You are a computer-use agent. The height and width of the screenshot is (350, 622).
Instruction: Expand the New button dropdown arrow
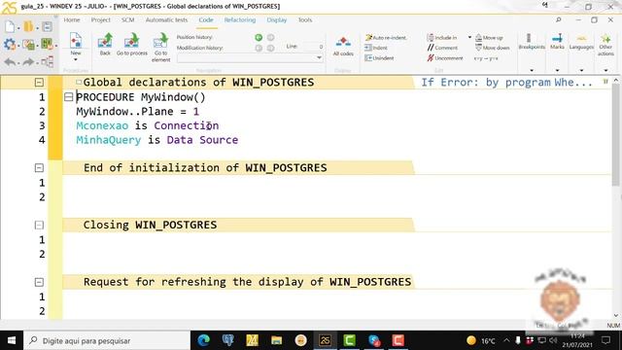coord(76,59)
